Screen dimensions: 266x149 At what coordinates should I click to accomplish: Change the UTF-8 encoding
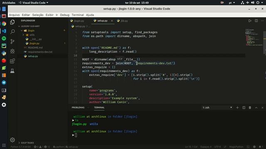(x=217, y=147)
